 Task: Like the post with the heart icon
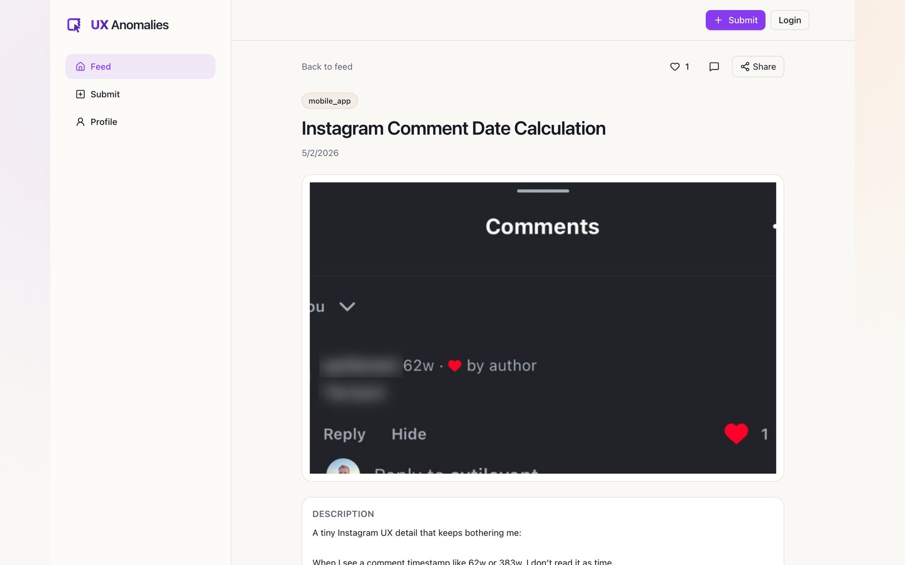click(x=675, y=67)
